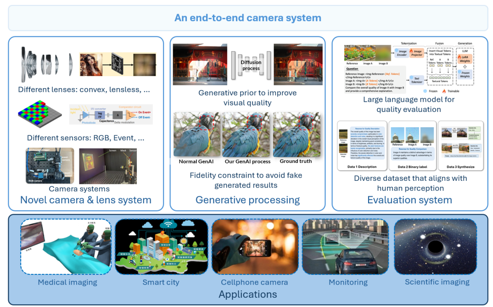
Task: Open the Smart city illustration
Action: 162,247
